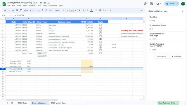Viewport: 187px width, 105px height.
Task: Toggle the checkbox in the Taxes row
Action: pyautogui.click(x=101, y=28)
